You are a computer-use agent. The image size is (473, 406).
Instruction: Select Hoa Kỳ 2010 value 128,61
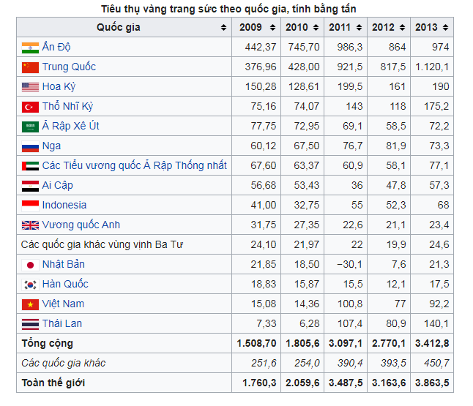click(304, 86)
